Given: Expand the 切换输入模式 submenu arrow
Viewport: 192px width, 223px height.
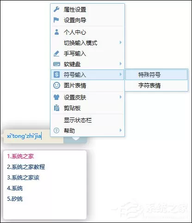Looking at the screenshot, I should point(121,43).
